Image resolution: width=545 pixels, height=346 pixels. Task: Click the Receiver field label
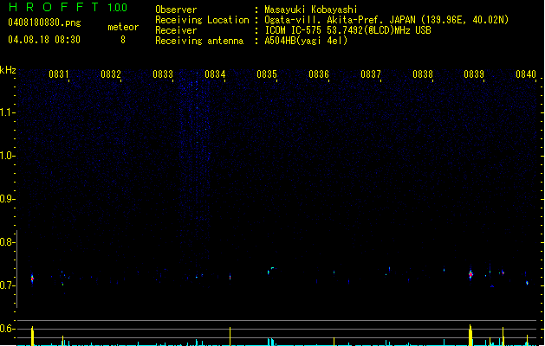(x=176, y=30)
